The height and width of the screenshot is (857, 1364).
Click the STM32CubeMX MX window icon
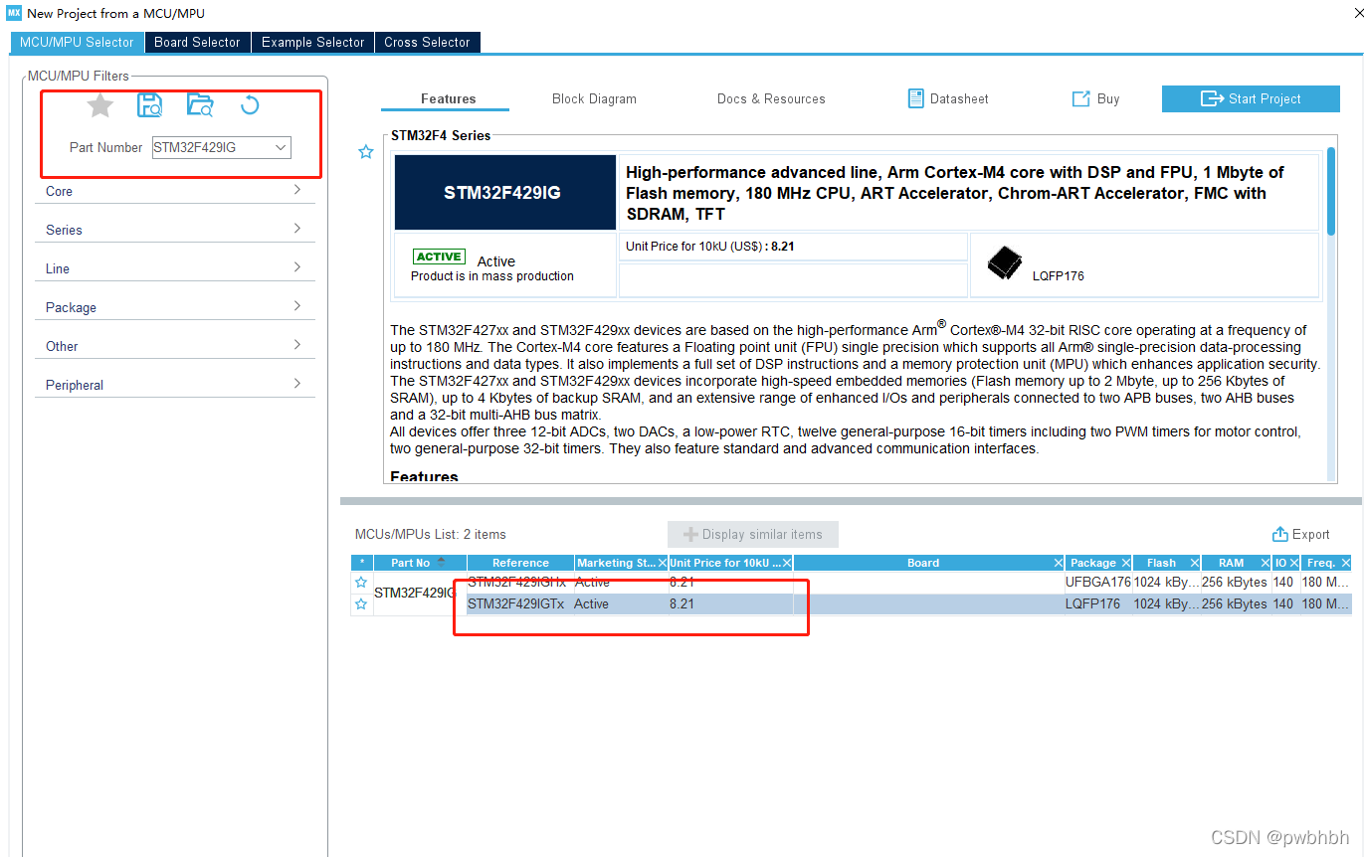(13, 13)
